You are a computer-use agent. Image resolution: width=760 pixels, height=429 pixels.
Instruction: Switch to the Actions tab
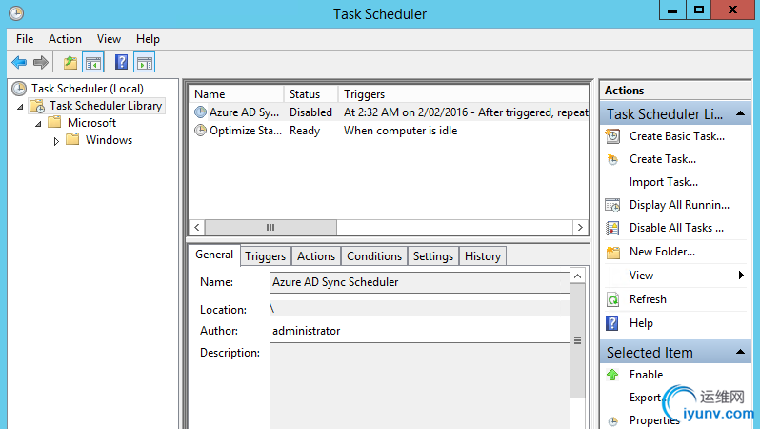tap(316, 256)
